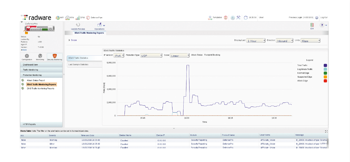Select BDoS Traffic Monitoring Reports tab

pos(89,33)
